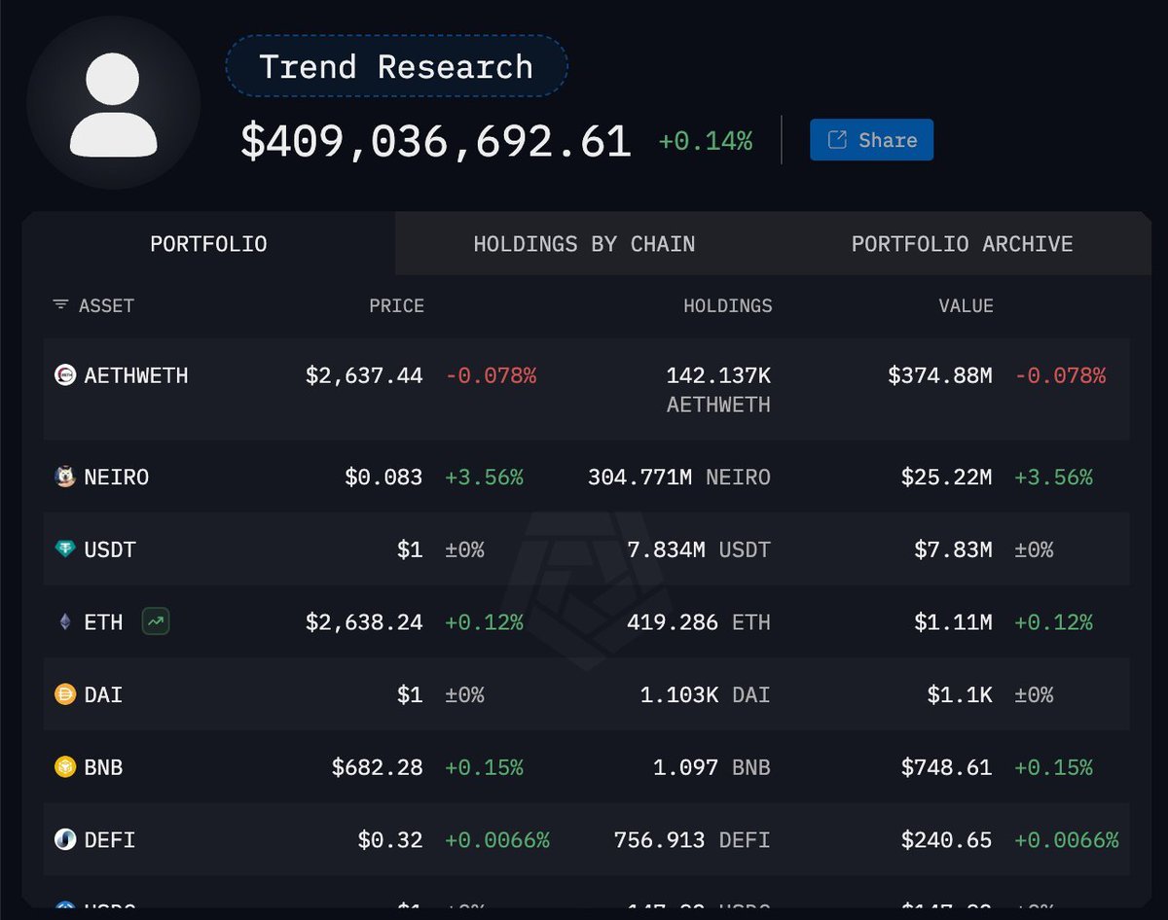Click the AETHWETH token icon

click(64, 375)
